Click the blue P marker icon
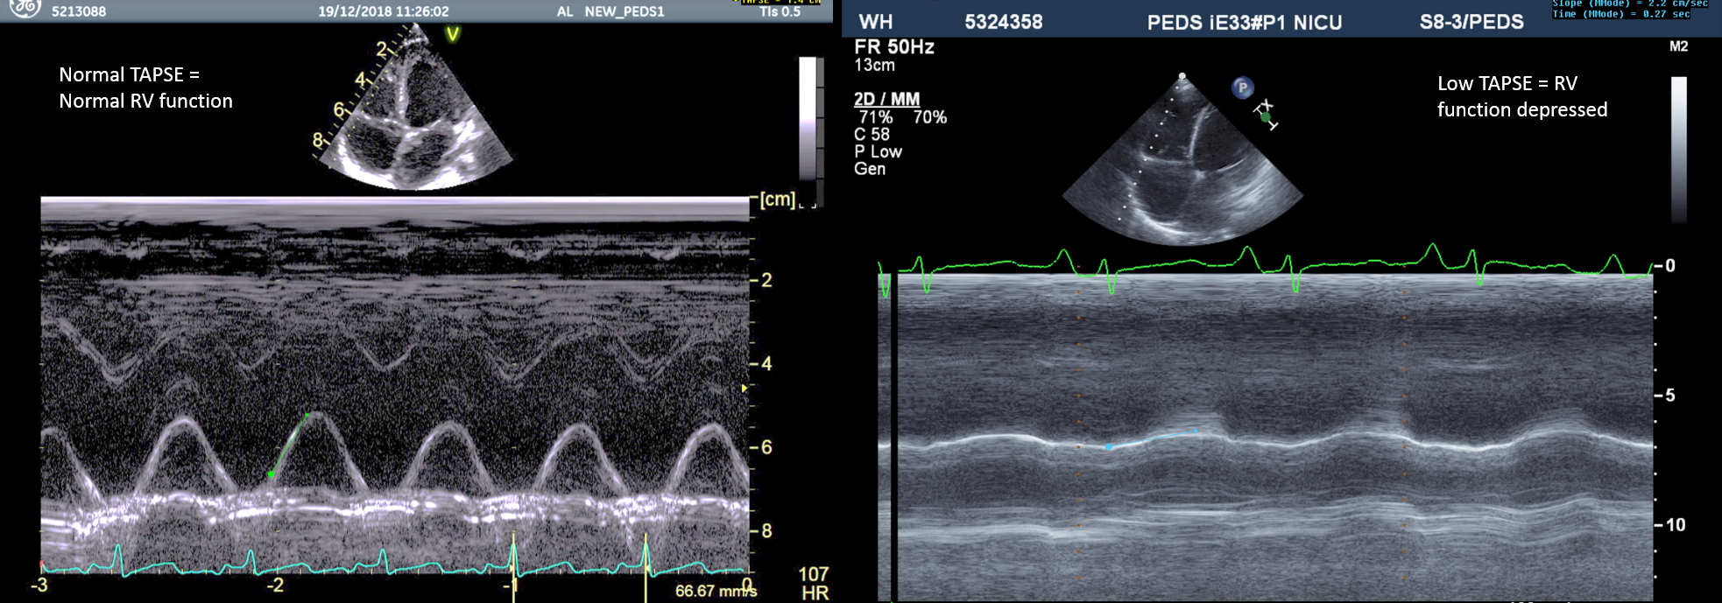Screen dimensions: 1722x603 pos(1242,88)
